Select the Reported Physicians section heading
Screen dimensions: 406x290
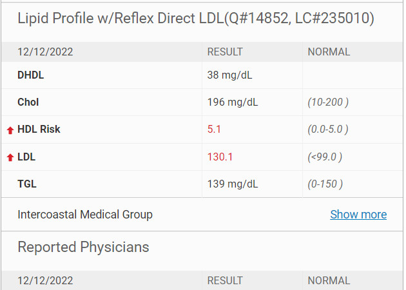(83, 247)
